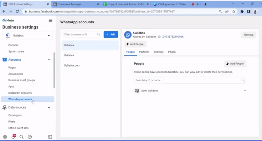Open the browser side panel icon

tap(249, 12)
